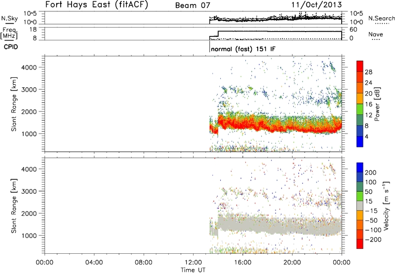Click the 20 label on power colorbar
The height and width of the screenshot is (273, 395).
pos(368,94)
